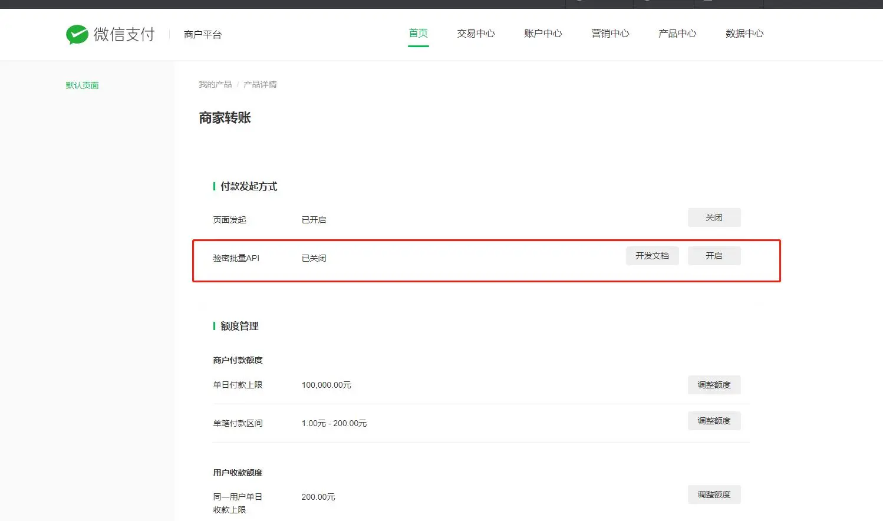The height and width of the screenshot is (521, 883).
Task: Adjust the 单日付款上限 quota
Action: click(x=714, y=385)
